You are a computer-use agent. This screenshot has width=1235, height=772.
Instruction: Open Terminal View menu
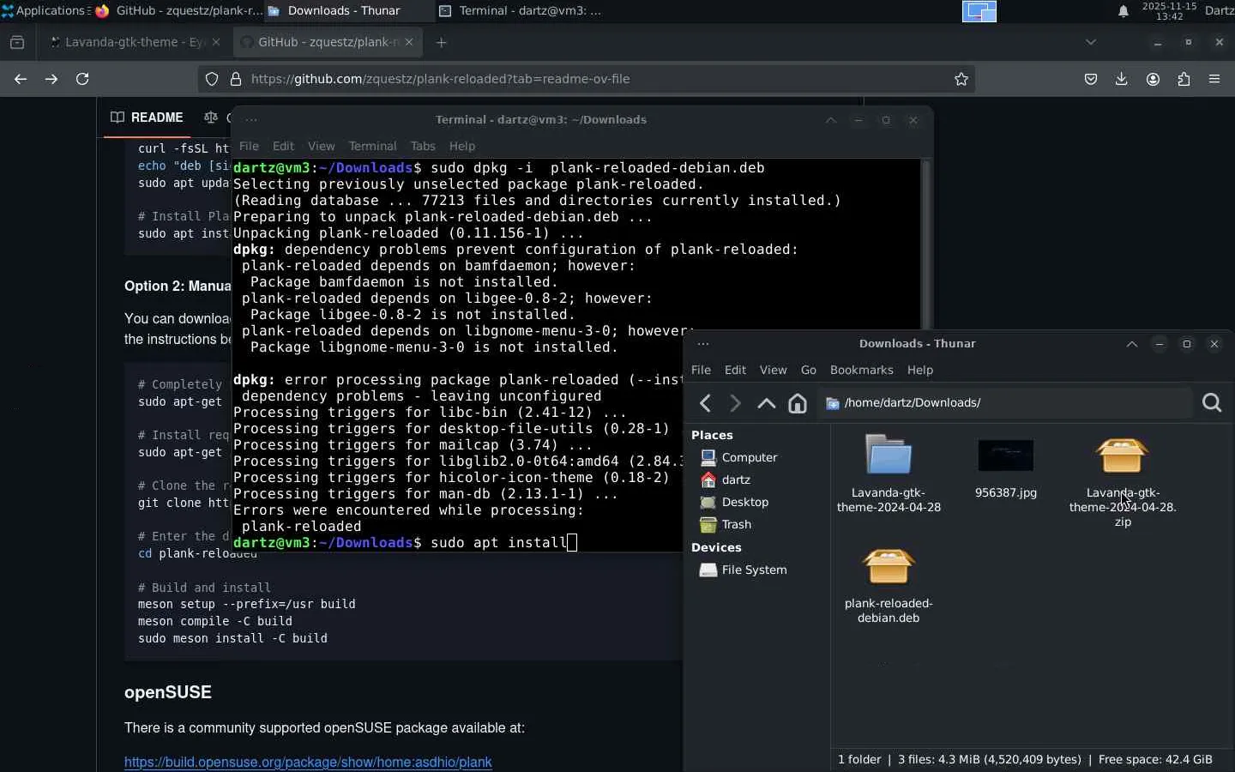coord(321,147)
